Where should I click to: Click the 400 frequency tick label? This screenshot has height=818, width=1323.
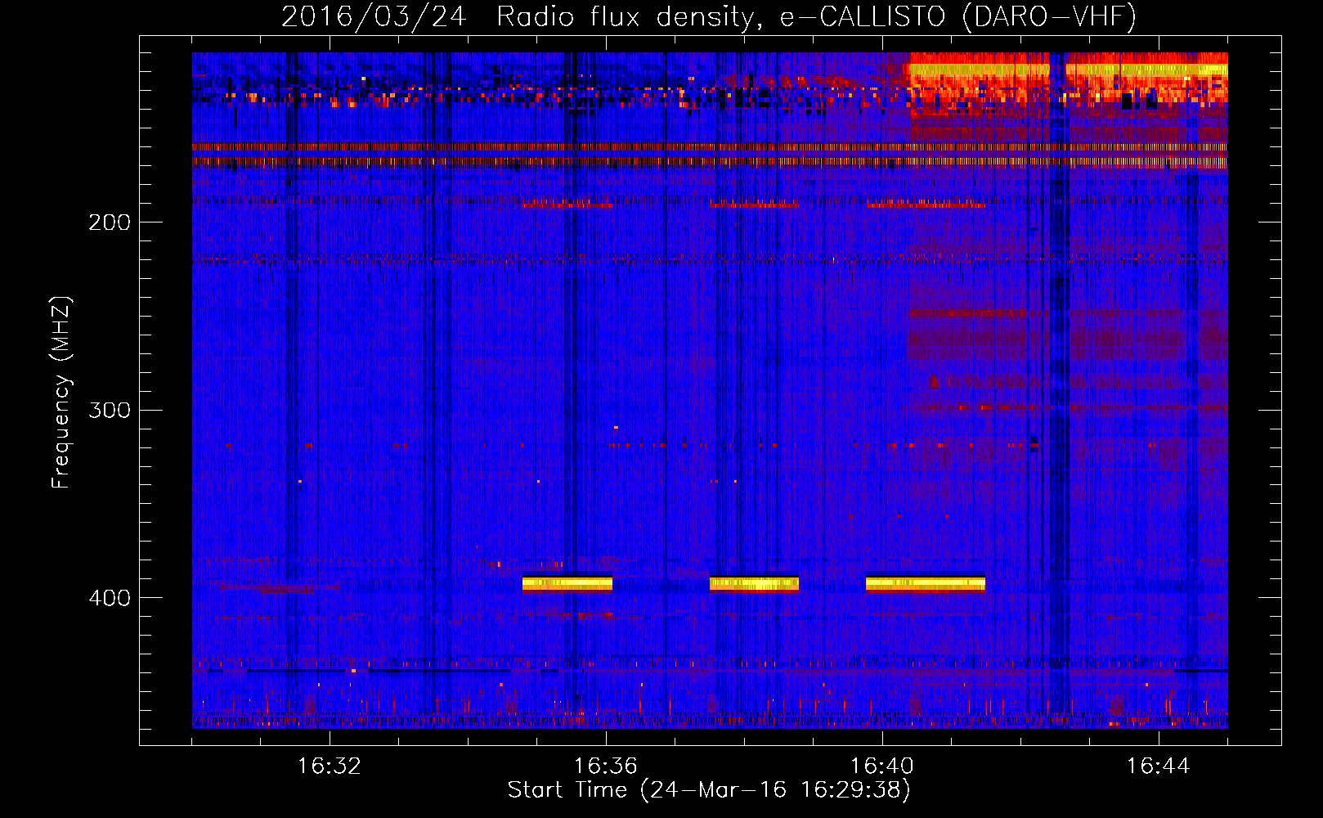110,598
